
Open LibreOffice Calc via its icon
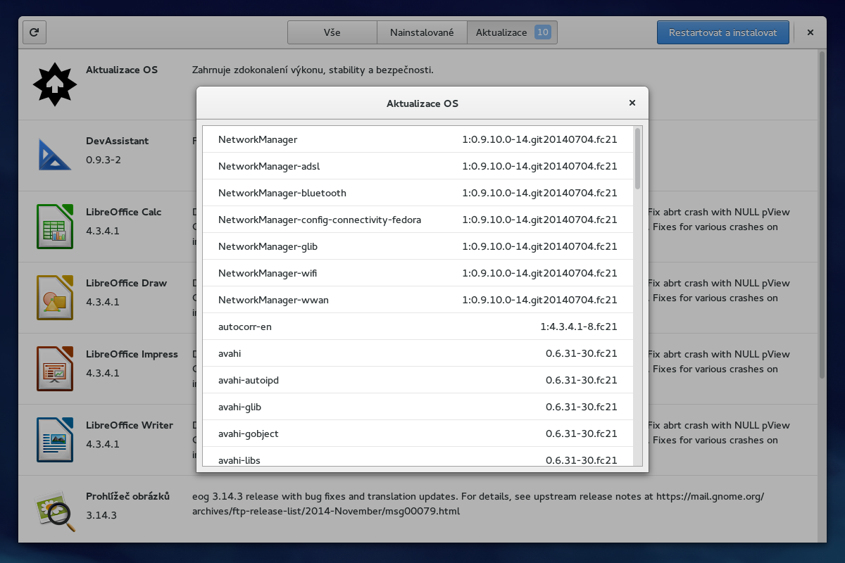[x=55, y=227]
